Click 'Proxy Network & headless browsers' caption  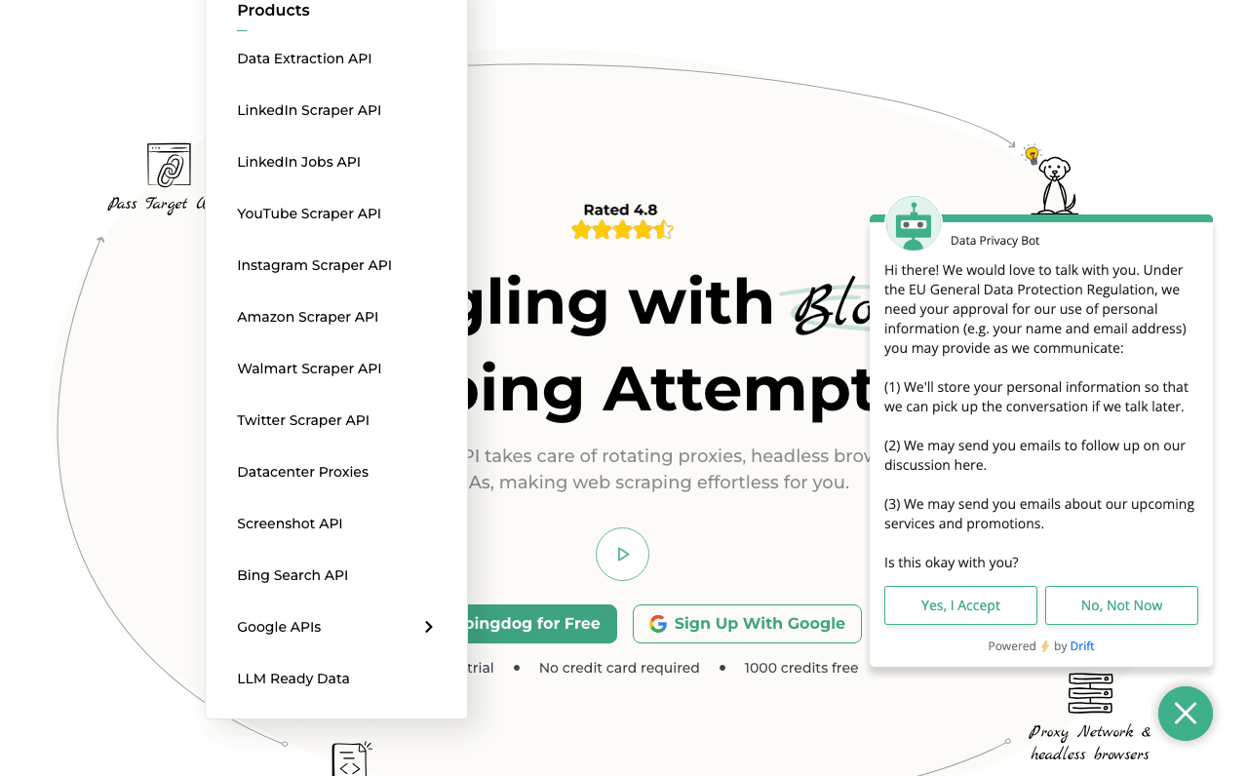click(x=1090, y=742)
